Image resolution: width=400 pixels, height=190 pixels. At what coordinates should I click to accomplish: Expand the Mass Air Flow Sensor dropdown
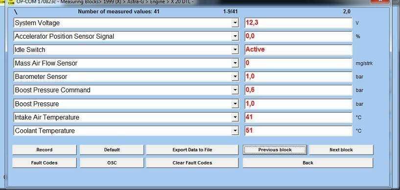coord(235,63)
